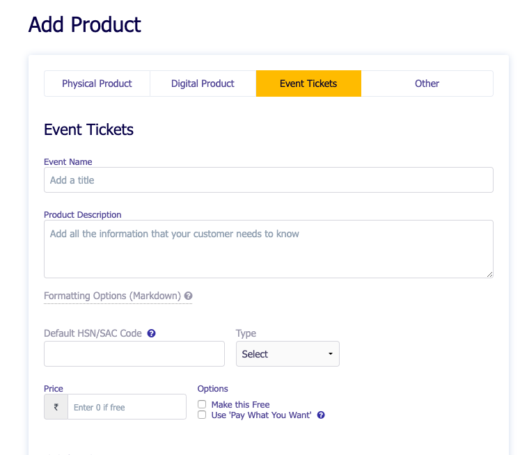Open the Formatting Options (Markdown) link
Image resolution: width=520 pixels, height=455 pixels.
click(112, 296)
